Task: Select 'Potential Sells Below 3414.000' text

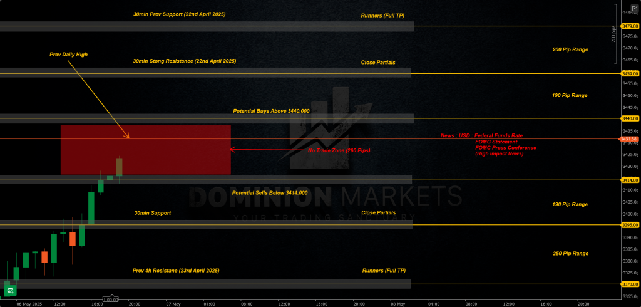Action: [270, 193]
